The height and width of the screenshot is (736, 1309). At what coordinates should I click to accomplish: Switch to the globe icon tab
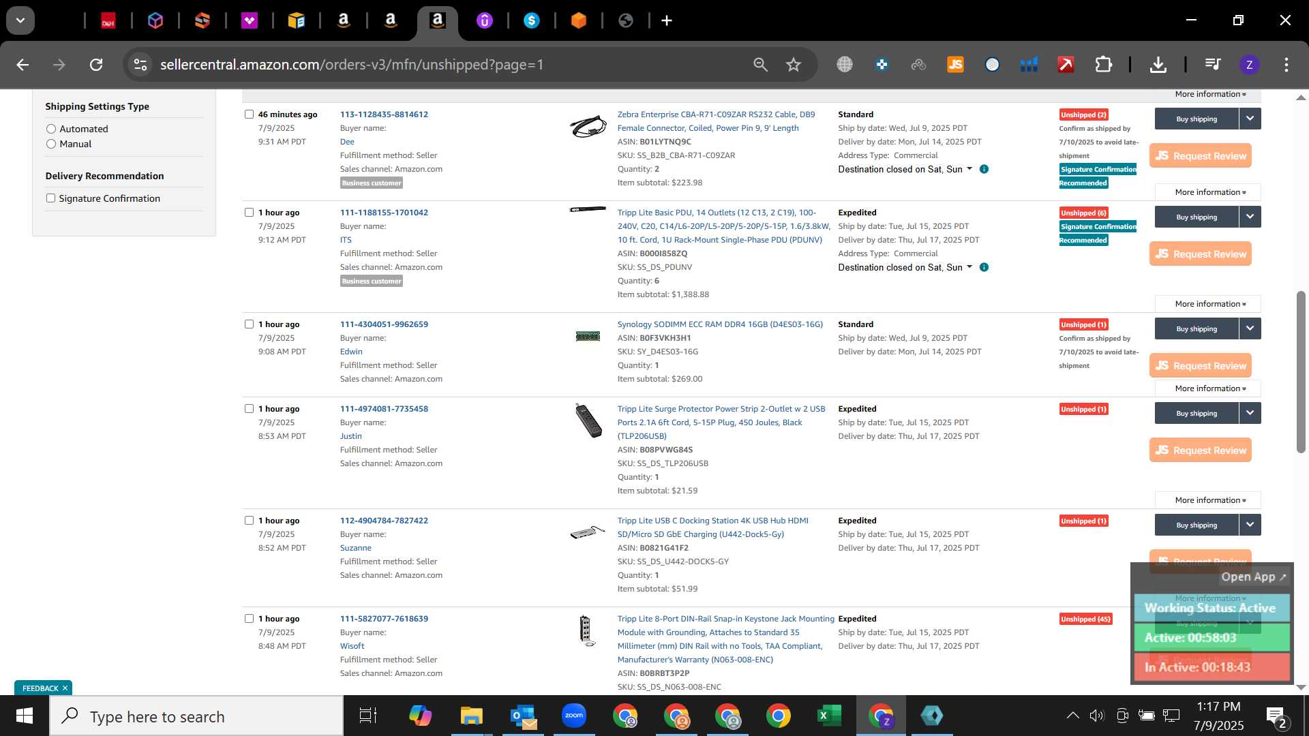pyautogui.click(x=626, y=20)
